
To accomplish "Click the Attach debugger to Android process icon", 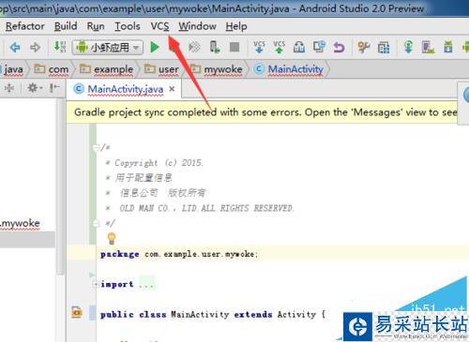I will (x=215, y=47).
